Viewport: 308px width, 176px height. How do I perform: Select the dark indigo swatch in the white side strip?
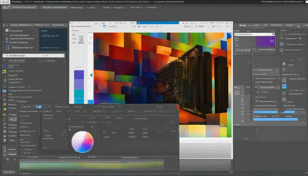tap(79, 75)
